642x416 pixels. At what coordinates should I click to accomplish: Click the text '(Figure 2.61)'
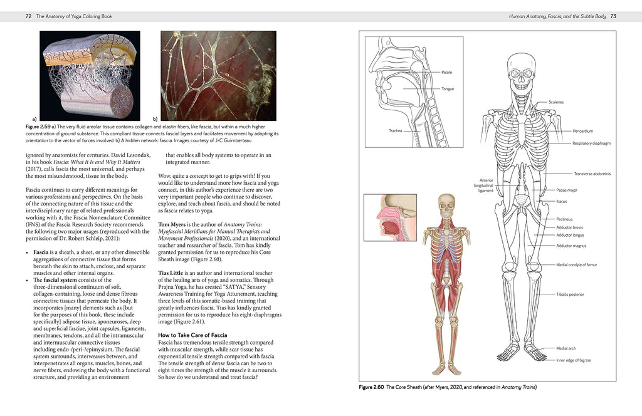[189, 321]
